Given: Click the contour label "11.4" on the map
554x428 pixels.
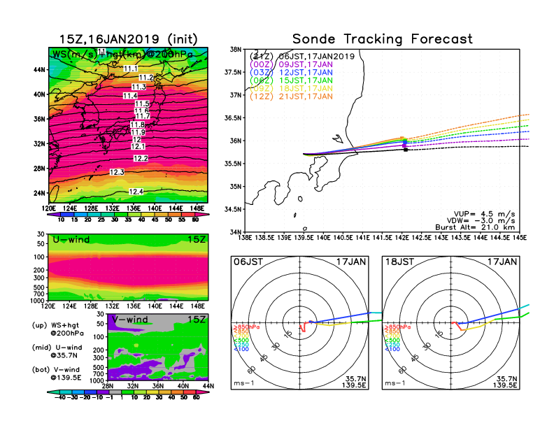Looking at the screenshot, I should click(x=130, y=96).
